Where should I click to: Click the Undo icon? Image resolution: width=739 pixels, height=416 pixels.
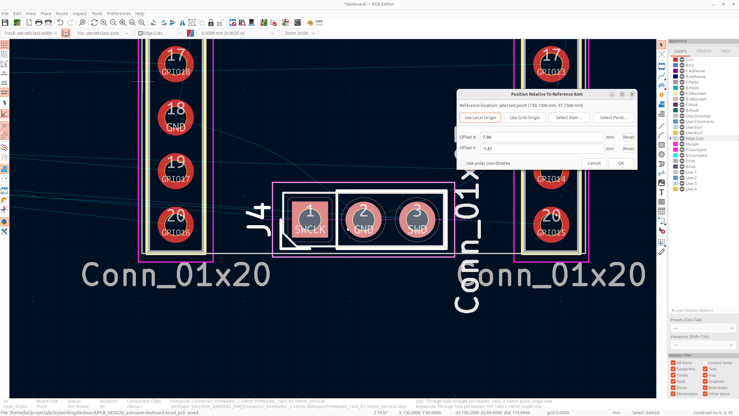pos(60,23)
